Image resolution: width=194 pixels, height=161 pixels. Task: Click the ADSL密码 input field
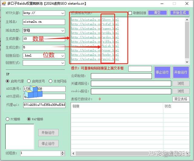click(x=45, y=97)
